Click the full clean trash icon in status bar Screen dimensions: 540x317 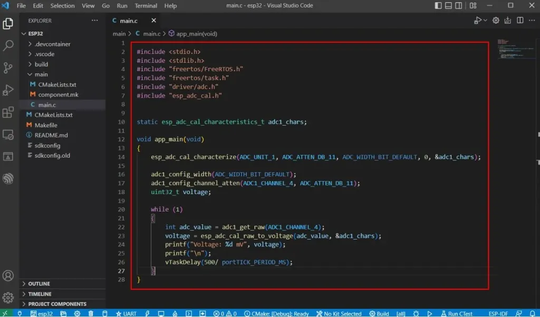pyautogui.click(x=91, y=313)
